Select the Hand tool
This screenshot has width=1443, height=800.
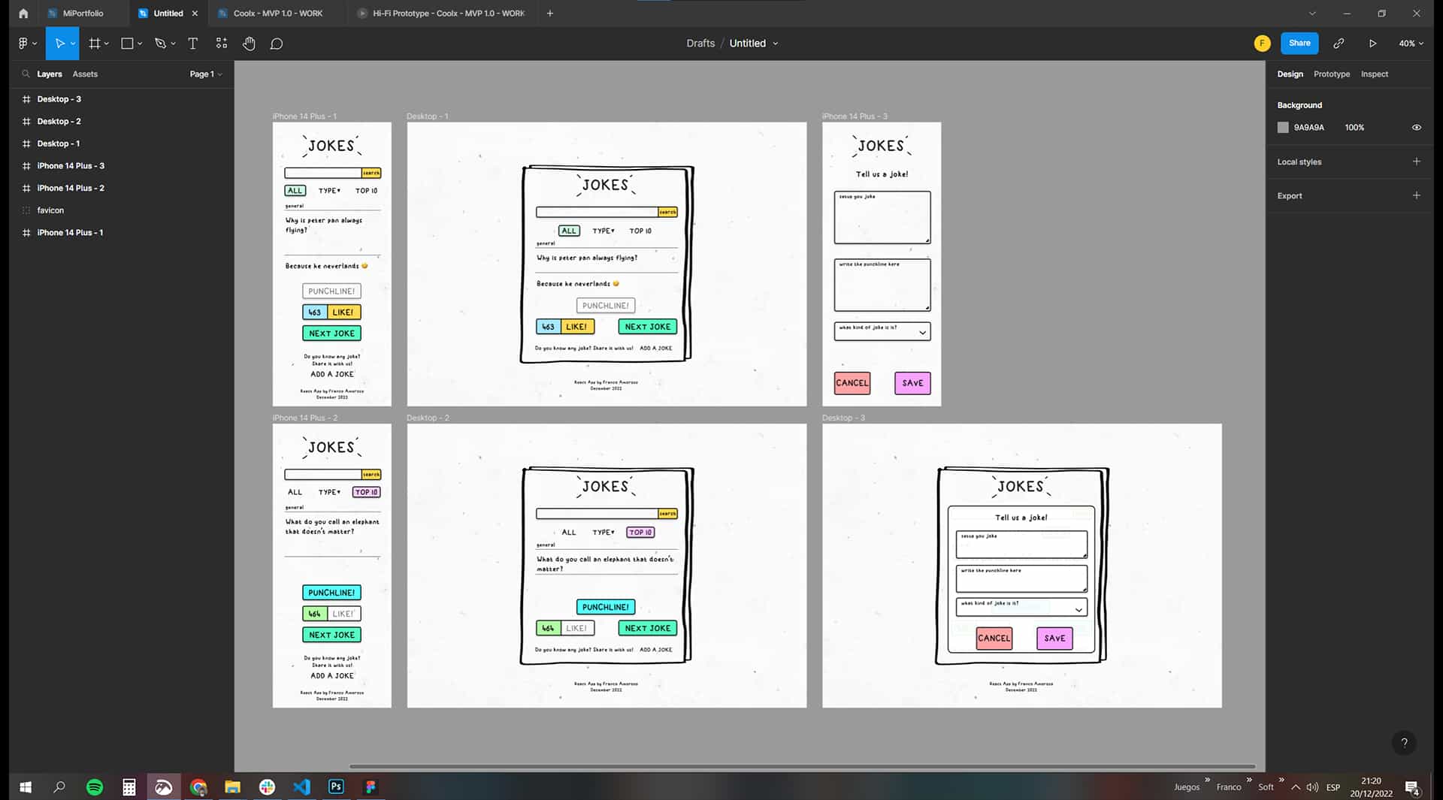pos(249,44)
